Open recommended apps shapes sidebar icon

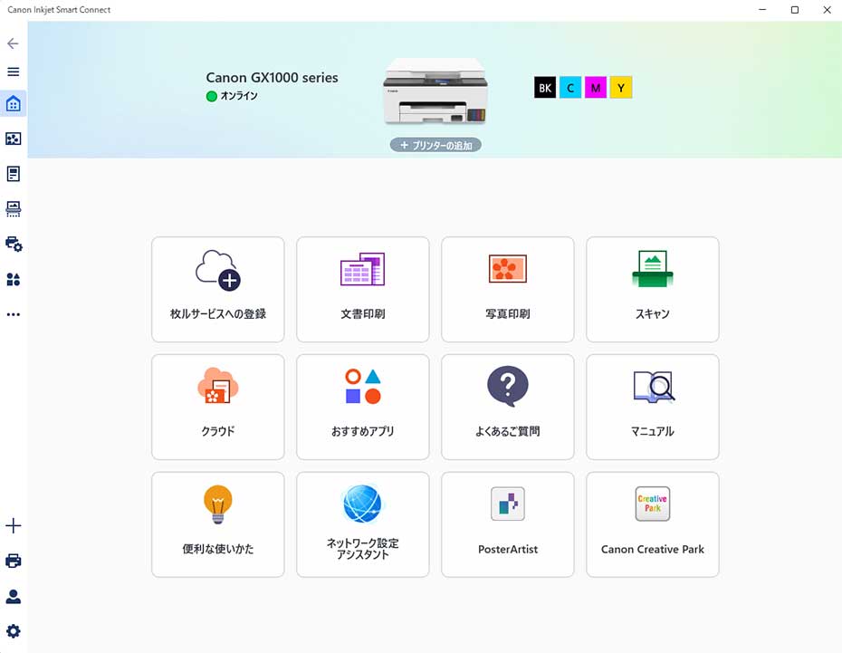(x=13, y=279)
